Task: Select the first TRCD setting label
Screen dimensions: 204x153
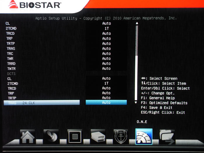Action: 10,34
